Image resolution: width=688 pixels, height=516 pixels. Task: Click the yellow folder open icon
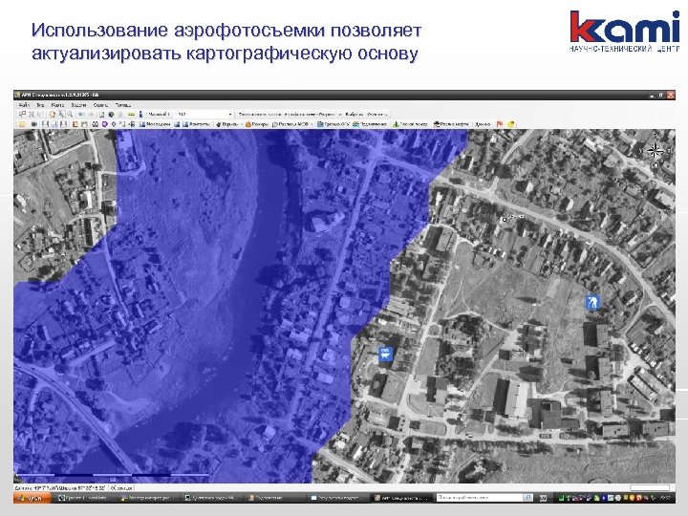click(x=21, y=124)
